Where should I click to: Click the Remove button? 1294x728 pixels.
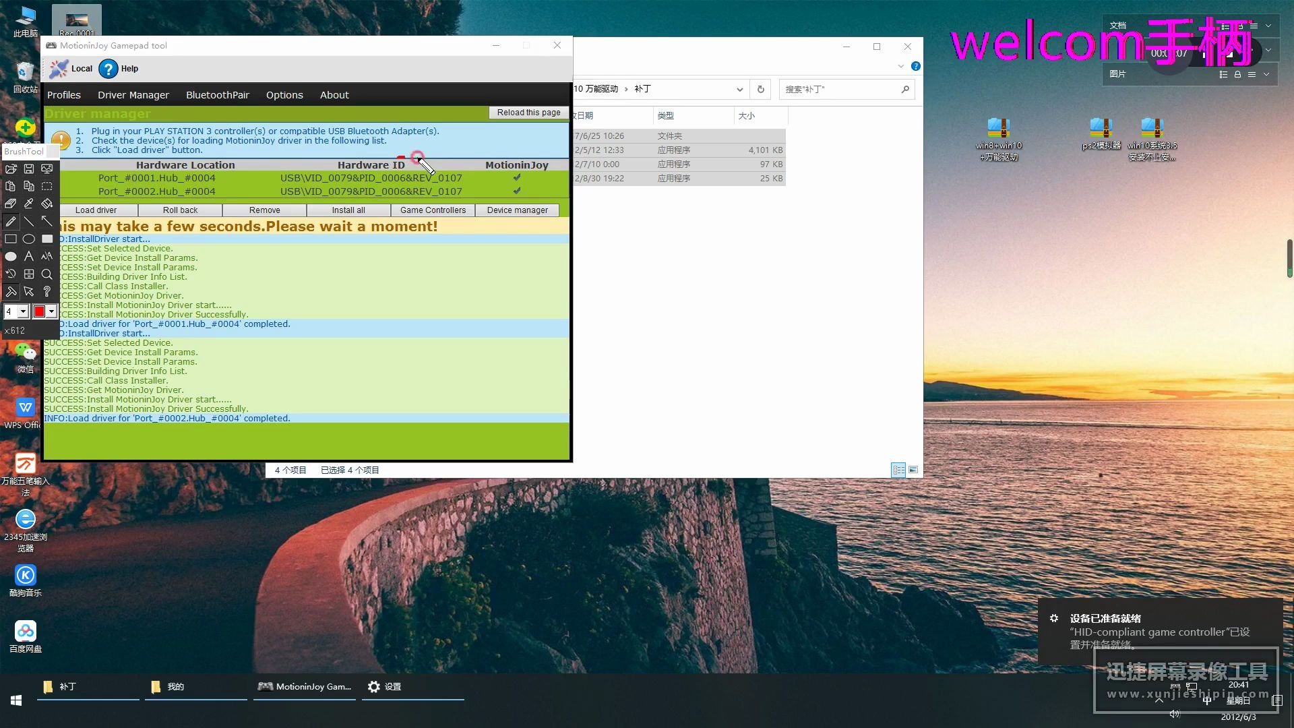pos(265,210)
